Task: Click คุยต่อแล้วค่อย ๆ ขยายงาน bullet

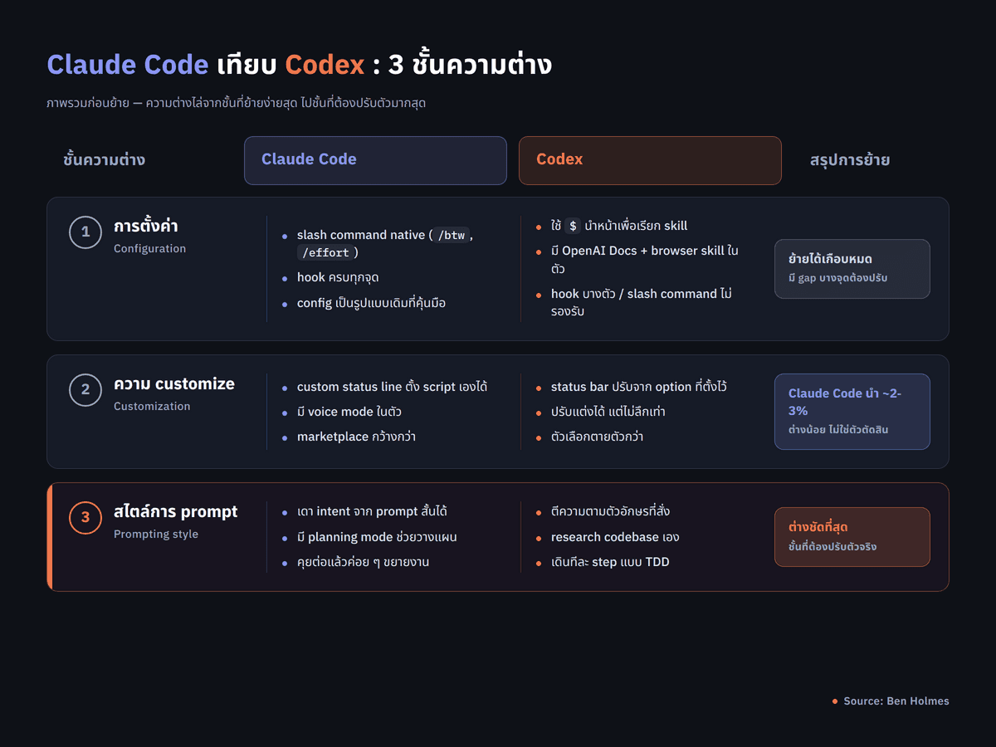Action: [x=363, y=562]
